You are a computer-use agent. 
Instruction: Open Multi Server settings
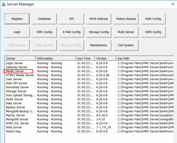126,32
